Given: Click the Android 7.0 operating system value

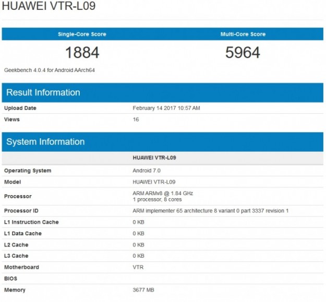Looking at the screenshot, I should (x=147, y=171).
